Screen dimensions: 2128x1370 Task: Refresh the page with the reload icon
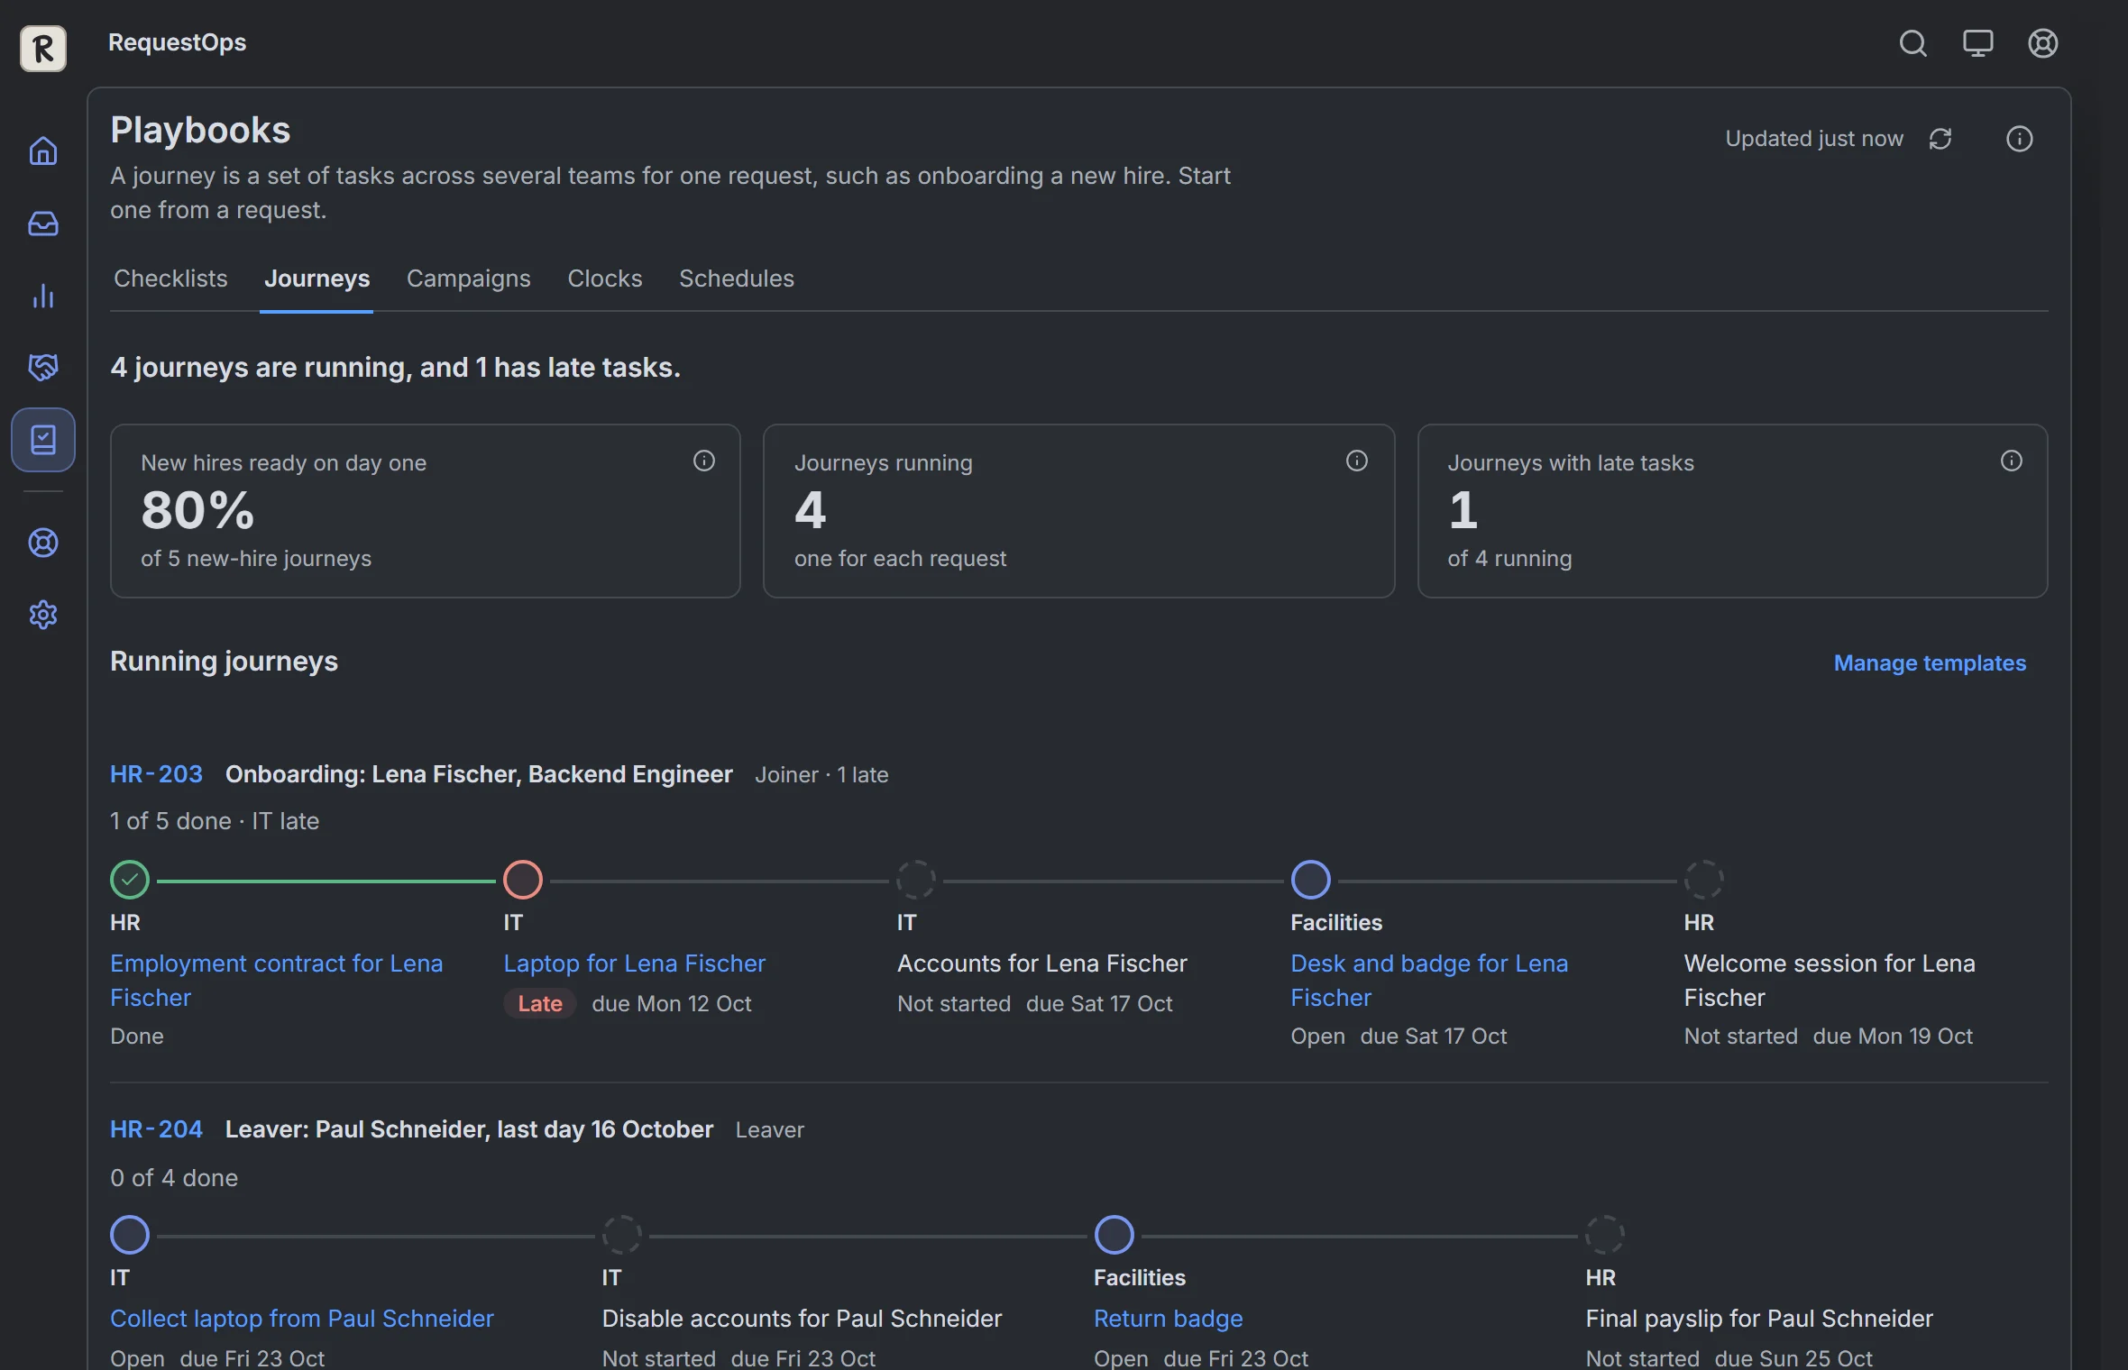click(x=1940, y=139)
